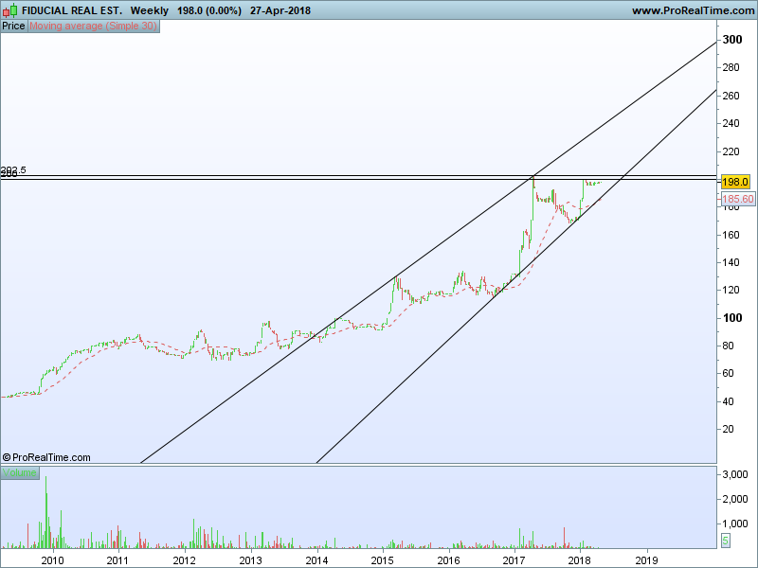Viewport: 758px width, 568px height.
Task: Click the 240 price axis label
Action: tap(731, 123)
